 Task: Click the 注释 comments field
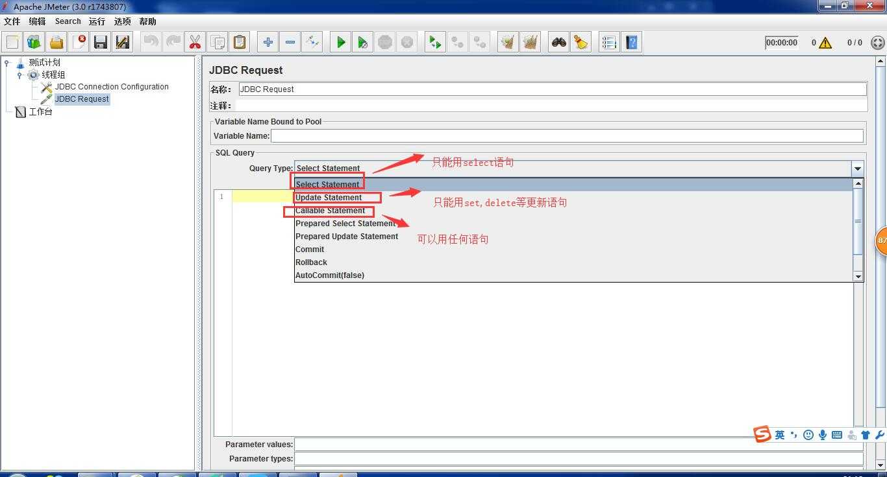(553, 106)
